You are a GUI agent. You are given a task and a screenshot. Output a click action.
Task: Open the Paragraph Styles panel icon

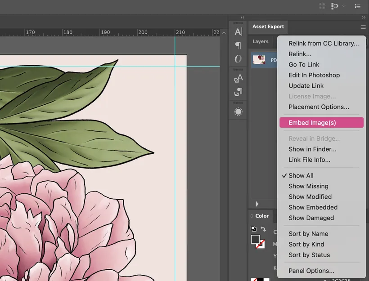pyautogui.click(x=238, y=92)
